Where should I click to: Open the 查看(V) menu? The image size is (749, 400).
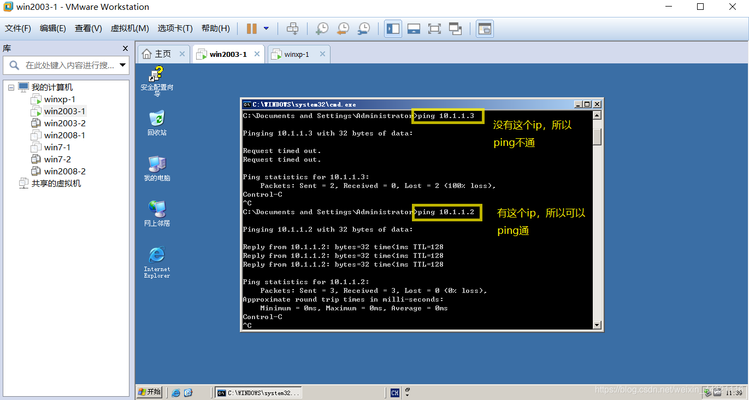click(89, 28)
